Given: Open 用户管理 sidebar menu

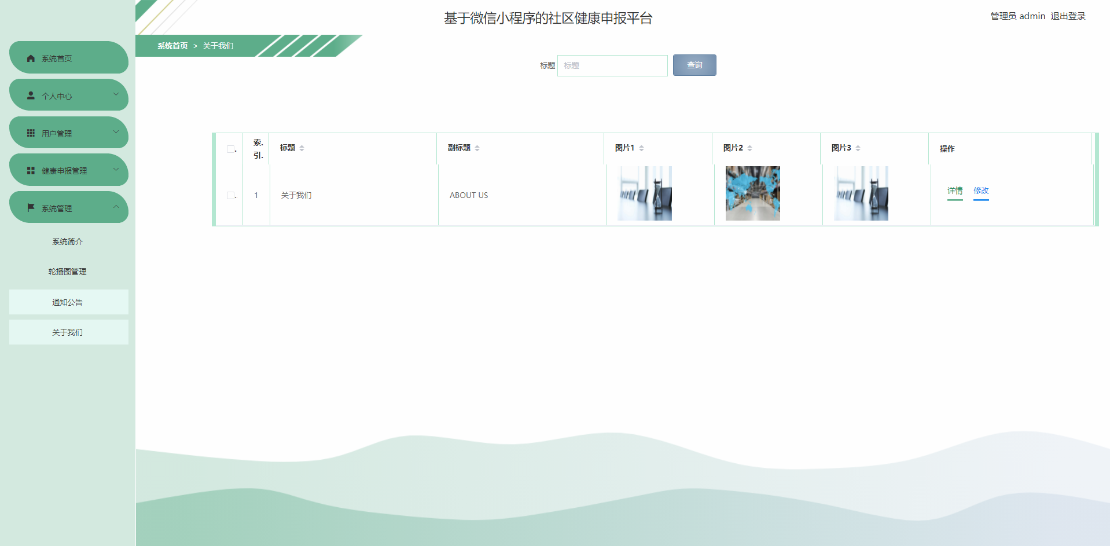Looking at the screenshot, I should click(69, 133).
